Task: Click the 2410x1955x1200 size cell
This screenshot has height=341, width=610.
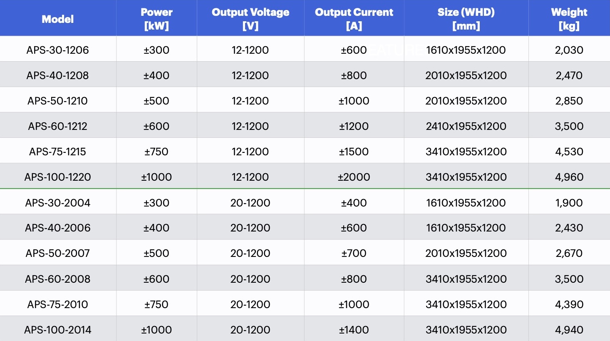Action: click(x=466, y=126)
